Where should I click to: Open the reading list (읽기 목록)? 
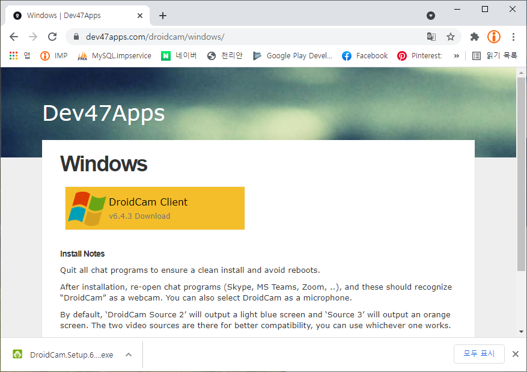click(x=495, y=55)
